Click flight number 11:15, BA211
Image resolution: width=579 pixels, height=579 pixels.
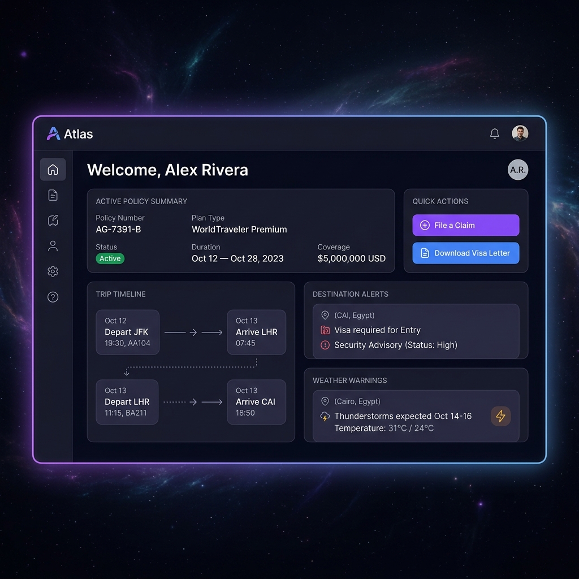click(x=126, y=413)
